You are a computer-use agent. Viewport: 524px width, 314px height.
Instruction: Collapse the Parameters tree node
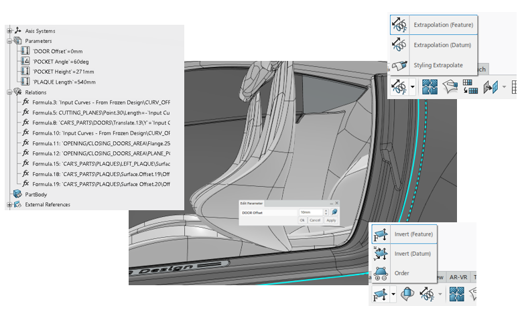(9, 41)
